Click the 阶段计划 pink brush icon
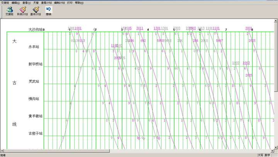This screenshot has height=157, width=278. (x=22, y=11)
